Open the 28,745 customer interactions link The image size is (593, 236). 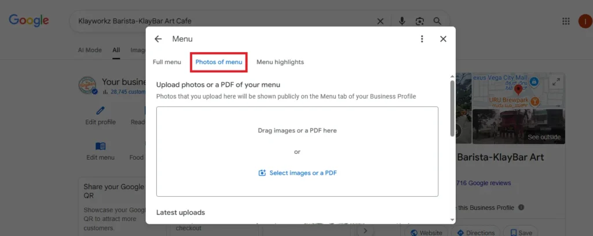pyautogui.click(x=128, y=91)
